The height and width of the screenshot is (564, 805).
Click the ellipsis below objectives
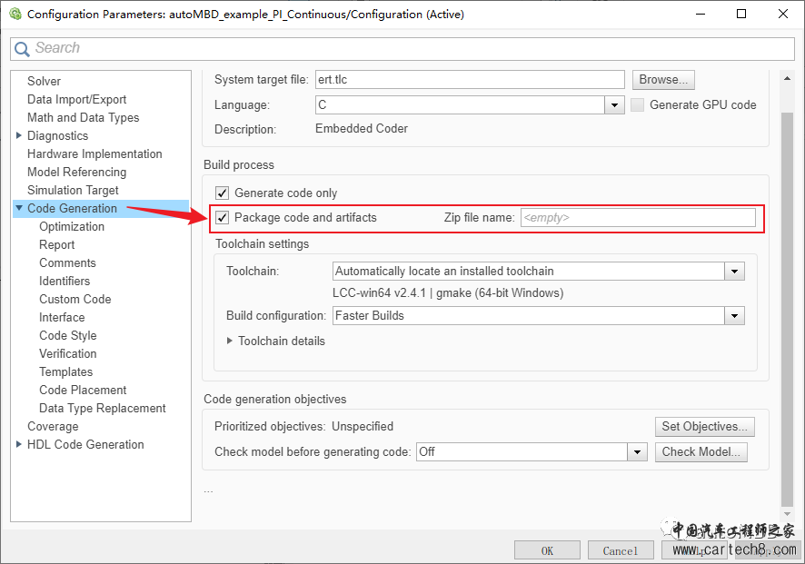208,492
